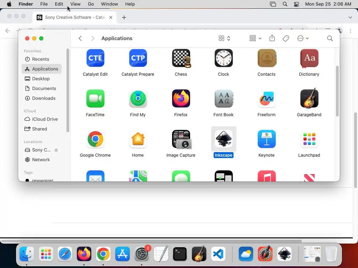Open the Go menu
This screenshot has width=358, height=268.
91,4
